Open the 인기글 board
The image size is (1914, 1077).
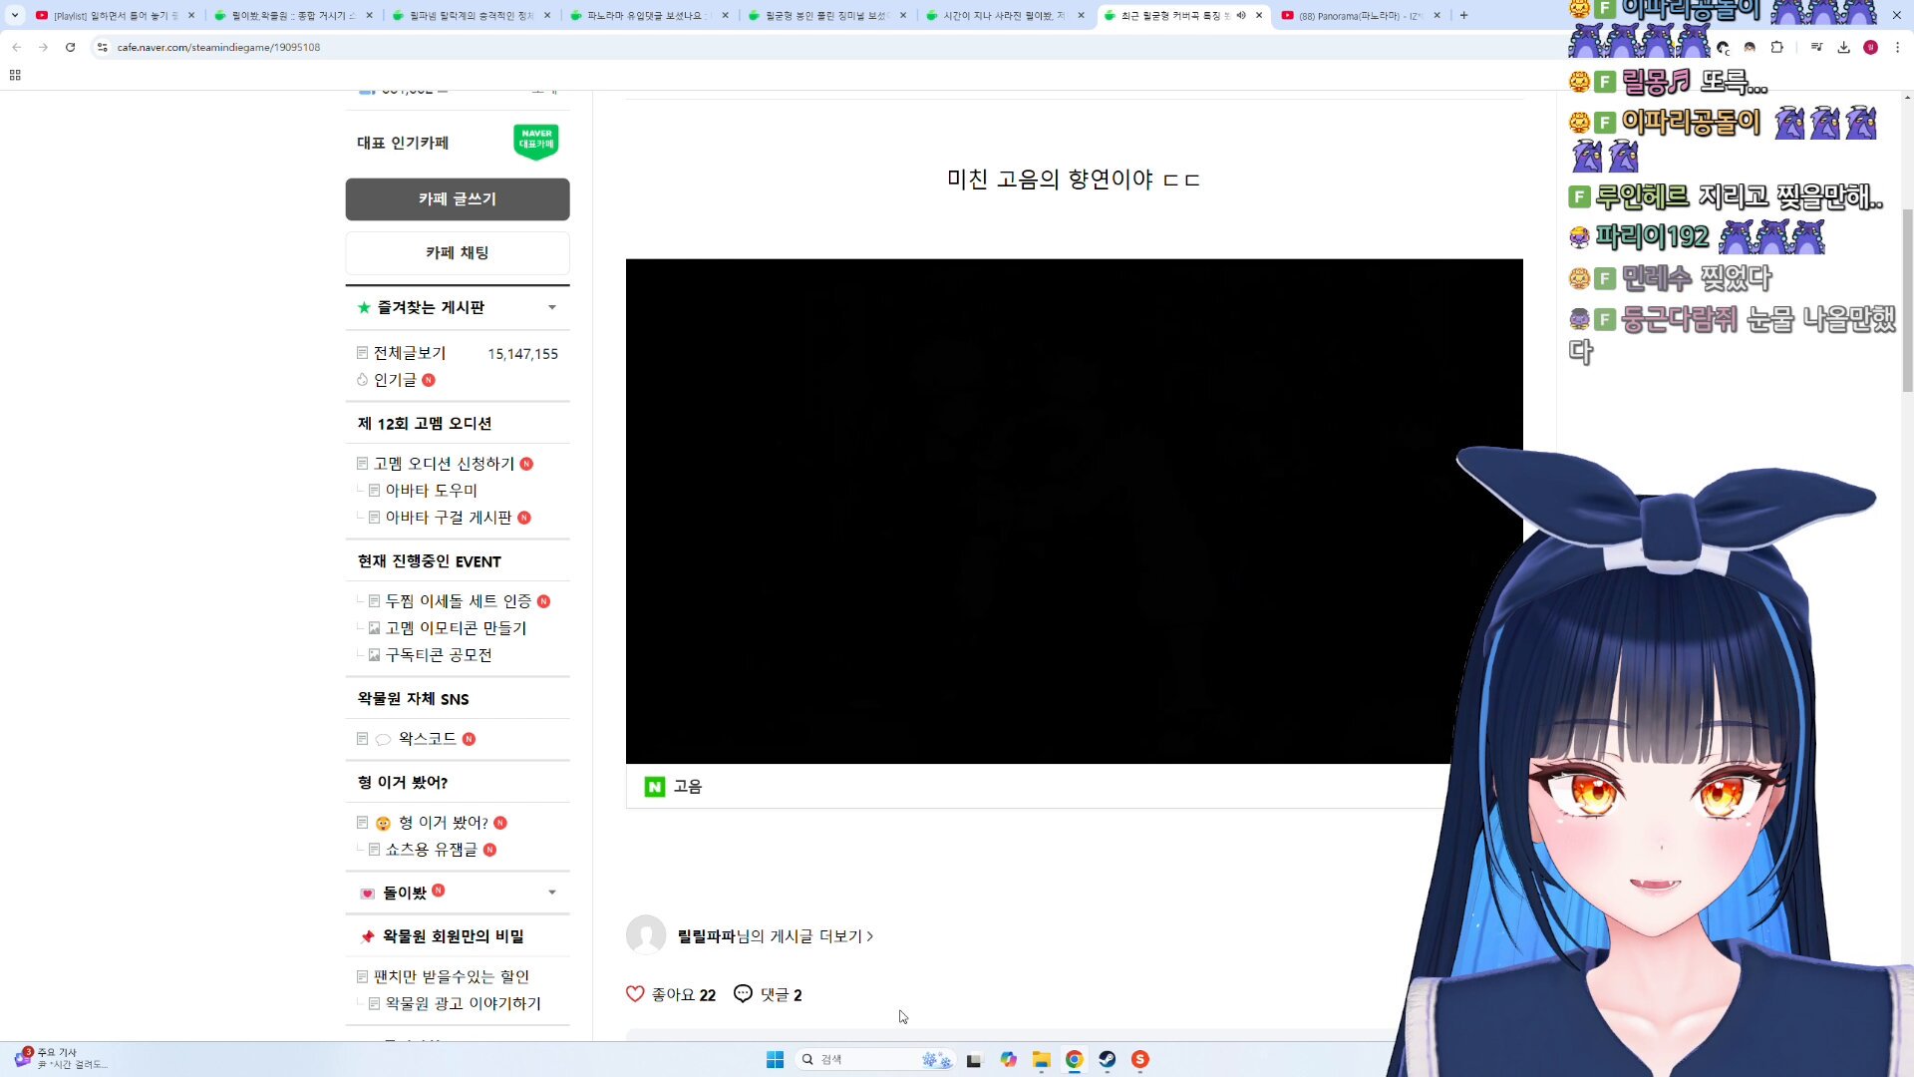tap(395, 380)
